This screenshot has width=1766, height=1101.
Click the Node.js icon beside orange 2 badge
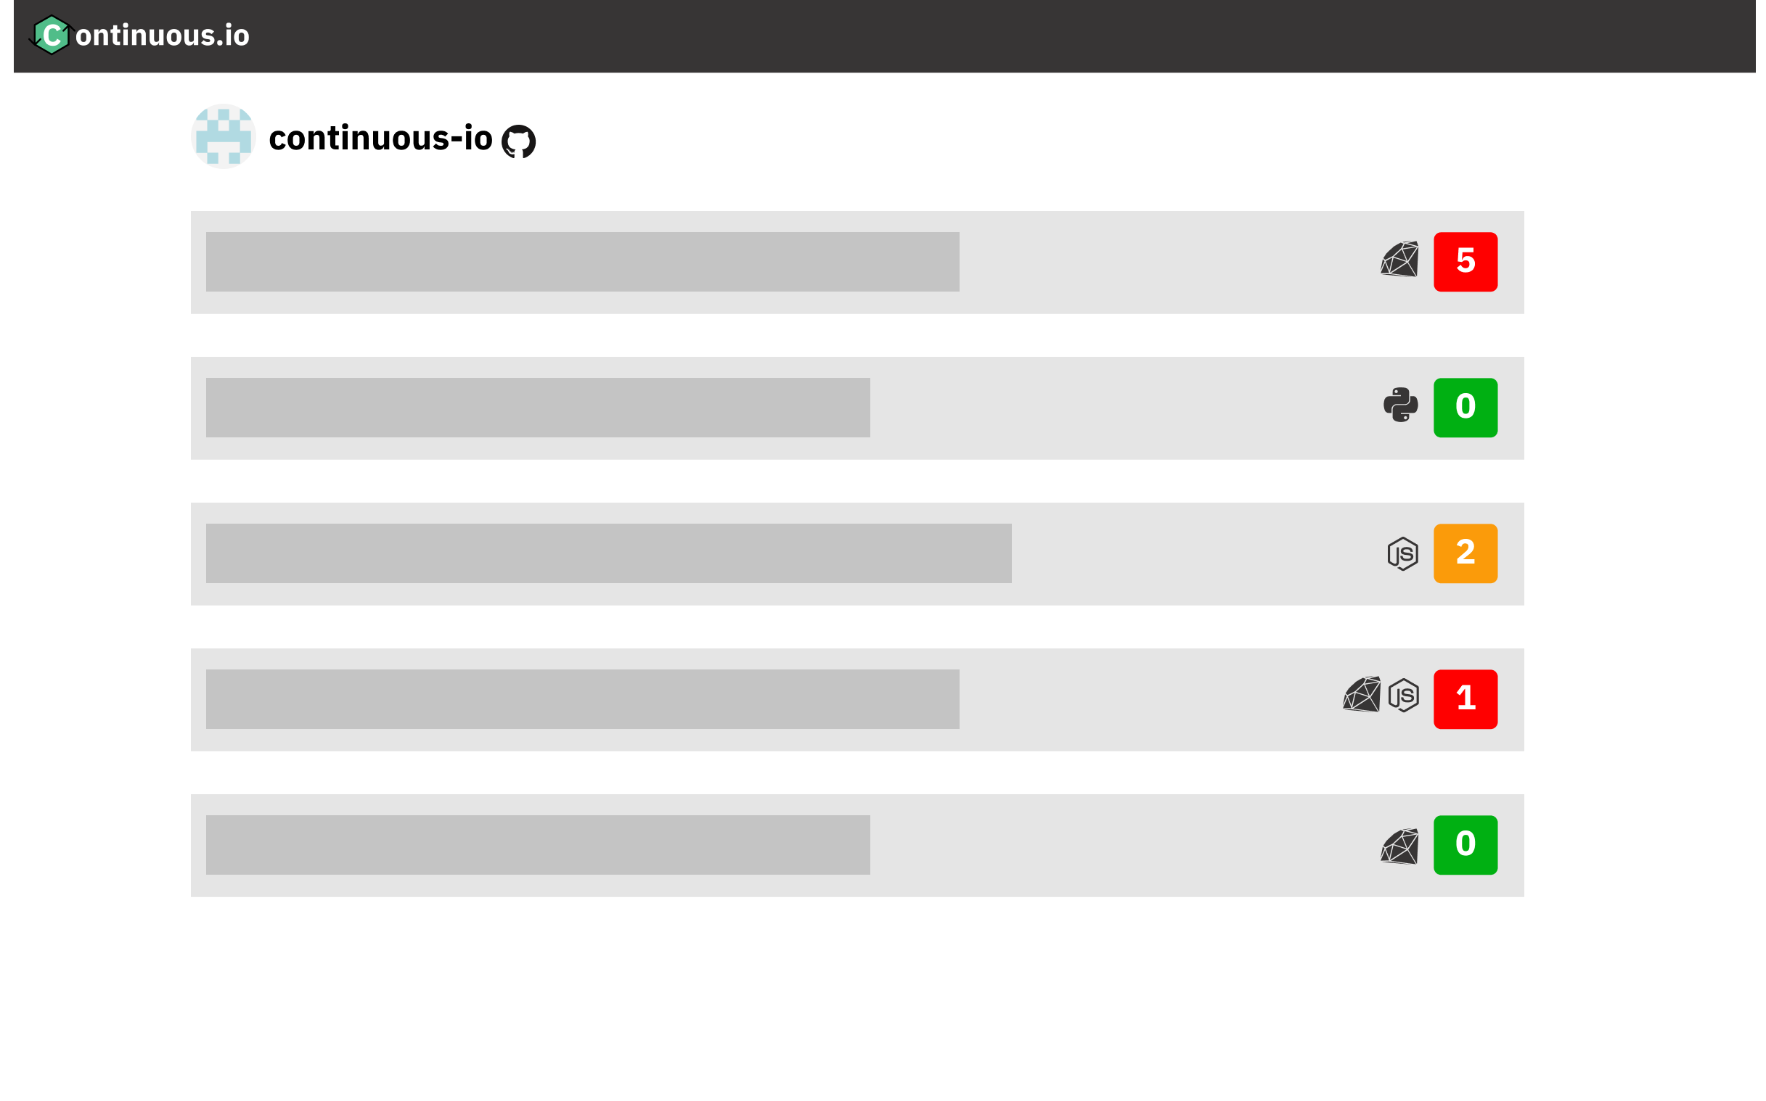coord(1402,554)
